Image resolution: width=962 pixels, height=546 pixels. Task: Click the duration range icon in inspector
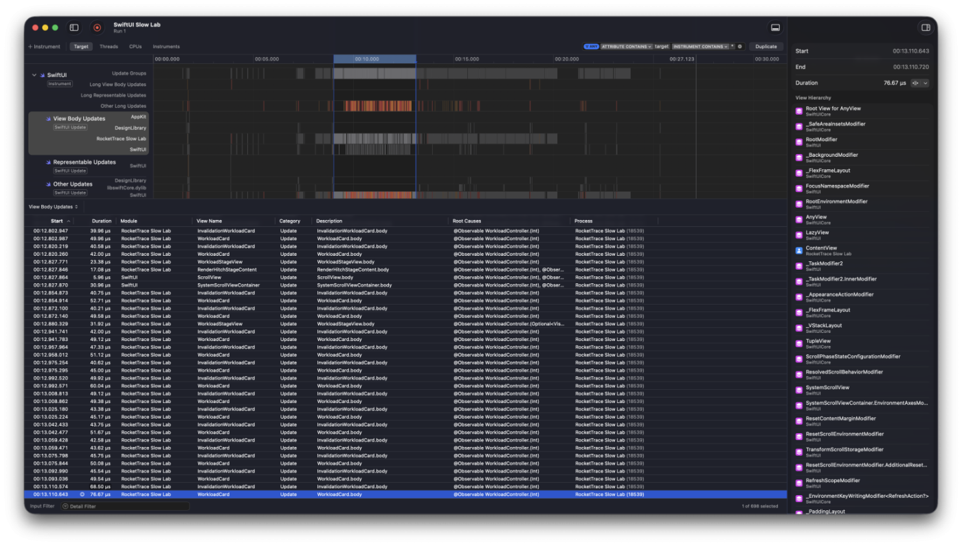(x=915, y=83)
